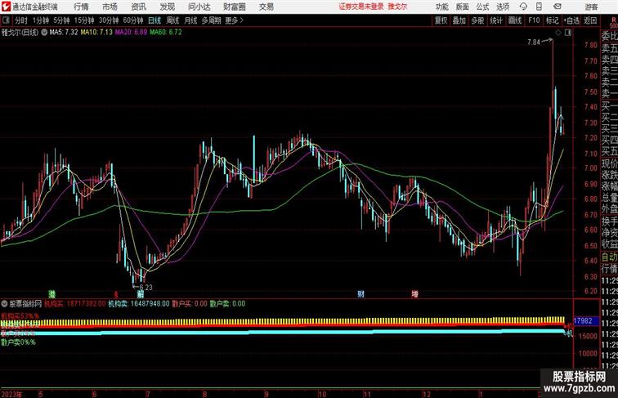Click the 多股 toolbar button
This screenshot has height=398, width=618.
477,20
